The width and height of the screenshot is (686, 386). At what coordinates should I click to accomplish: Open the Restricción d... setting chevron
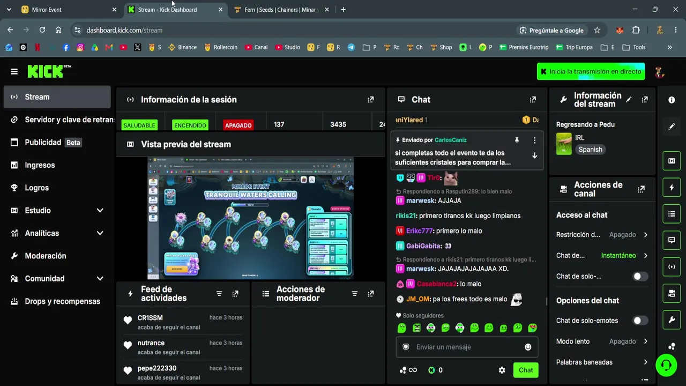[645, 235]
